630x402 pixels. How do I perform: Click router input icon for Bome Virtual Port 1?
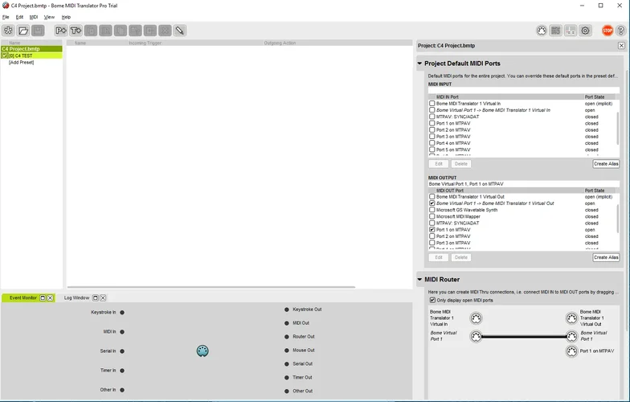(476, 336)
